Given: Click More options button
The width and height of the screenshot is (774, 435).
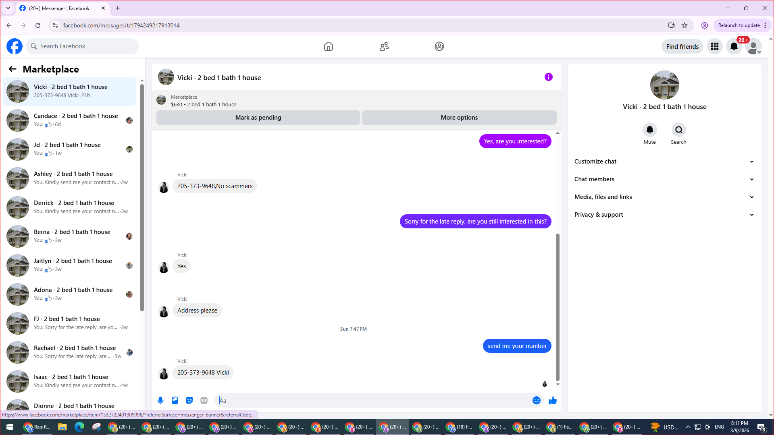Looking at the screenshot, I should [x=459, y=118].
